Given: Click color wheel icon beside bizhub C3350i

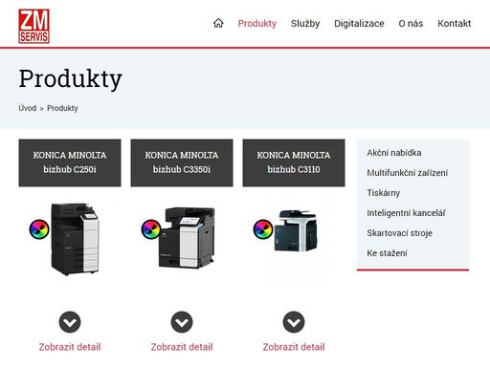Looking at the screenshot, I should pos(151,229).
